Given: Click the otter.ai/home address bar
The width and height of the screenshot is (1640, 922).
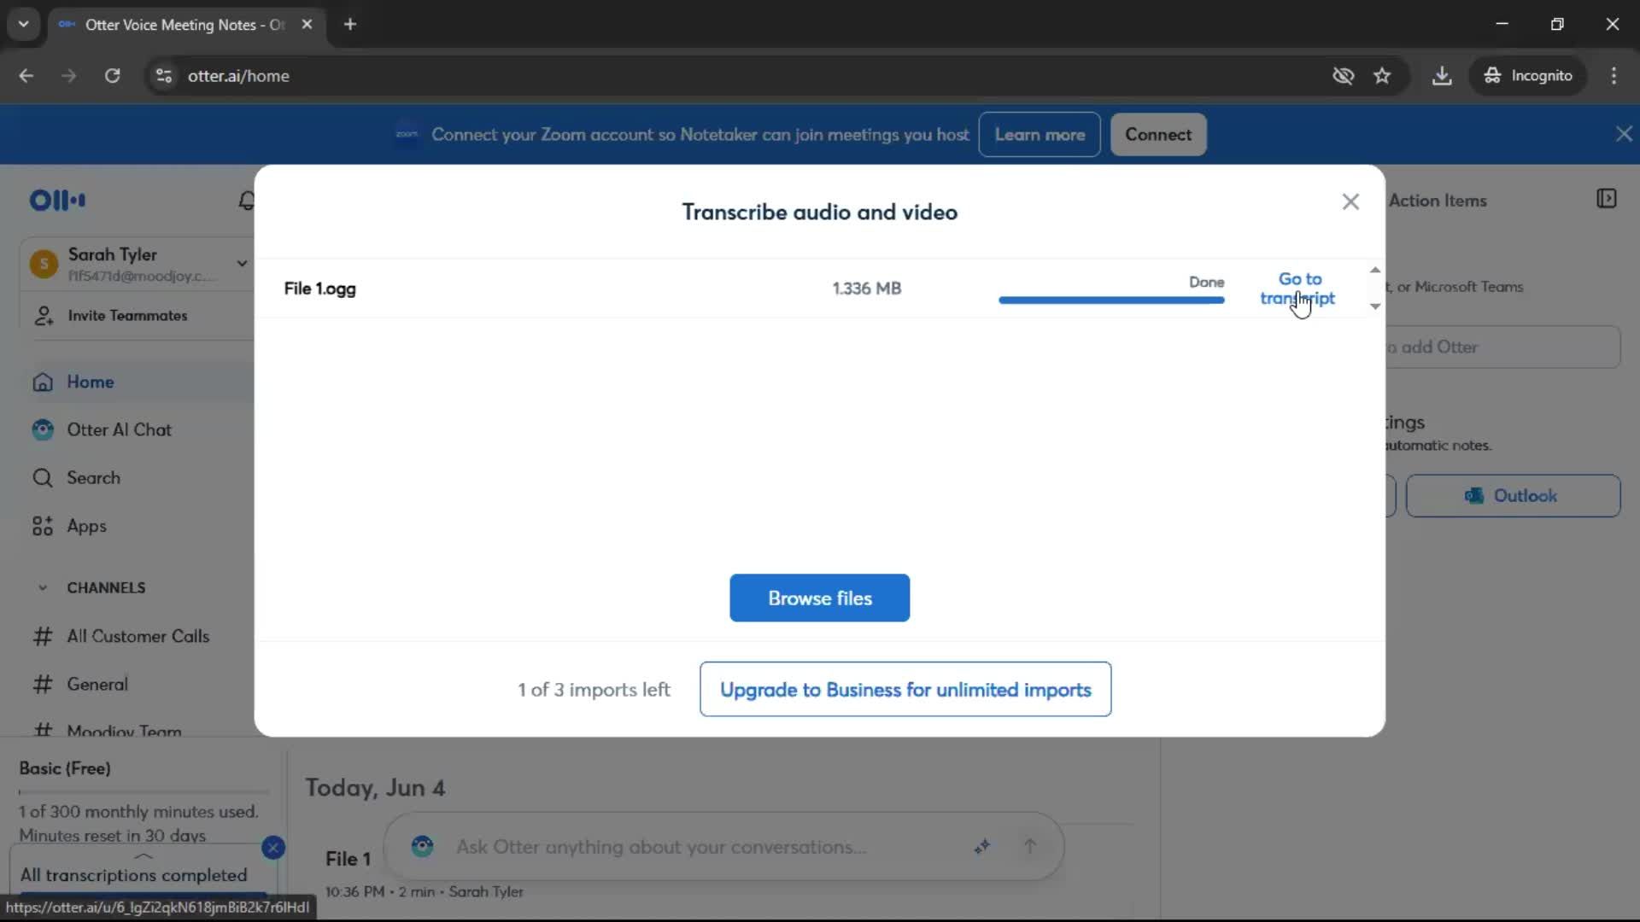Looking at the screenshot, I should tap(238, 76).
